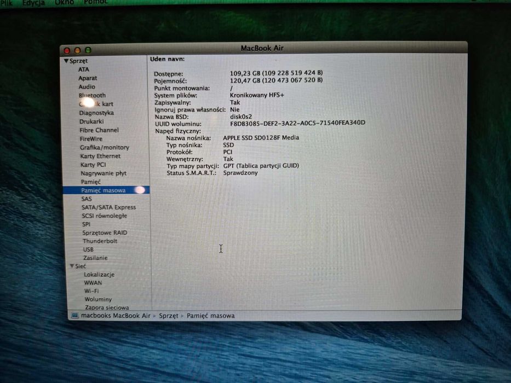
Task: Select Zasilanie in the sidebar
Action: [x=95, y=258]
